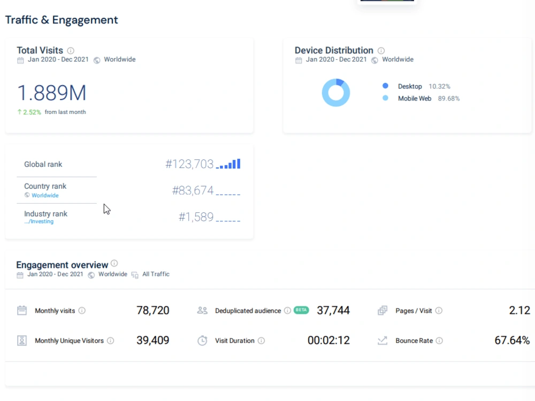The height and width of the screenshot is (401, 535).
Task: Click the info icon next to Pages / Visit
Action: 439,311
